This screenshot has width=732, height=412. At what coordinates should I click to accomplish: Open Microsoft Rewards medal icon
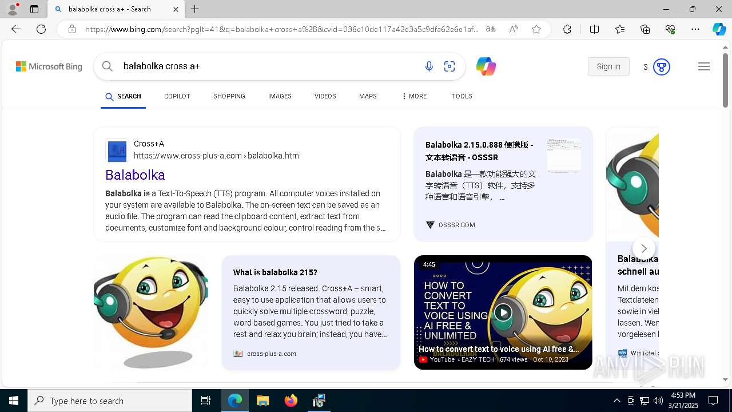662,67
